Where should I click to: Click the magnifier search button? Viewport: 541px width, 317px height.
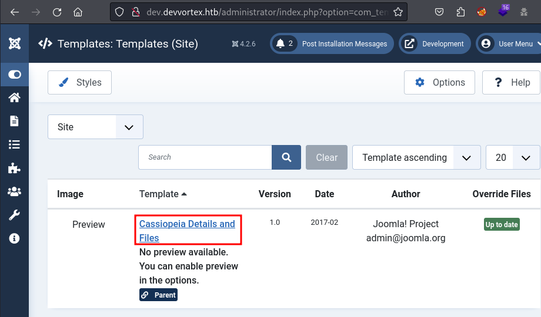286,157
